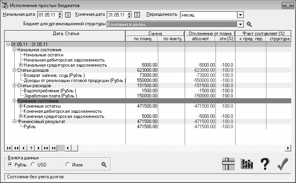Click magnifier icon next to organizational structure field

pos(249,24)
